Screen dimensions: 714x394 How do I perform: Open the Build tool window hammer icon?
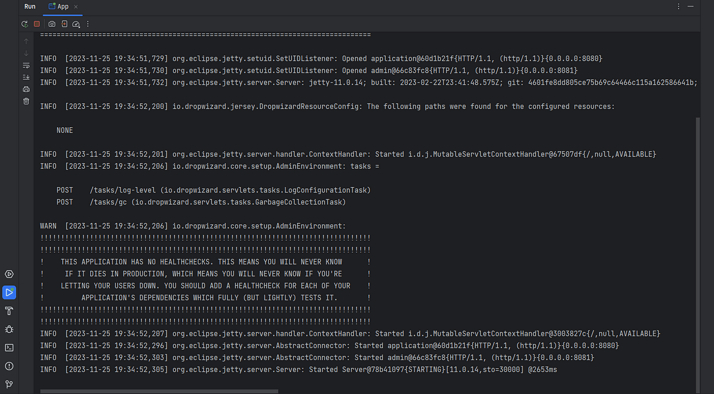(x=9, y=311)
